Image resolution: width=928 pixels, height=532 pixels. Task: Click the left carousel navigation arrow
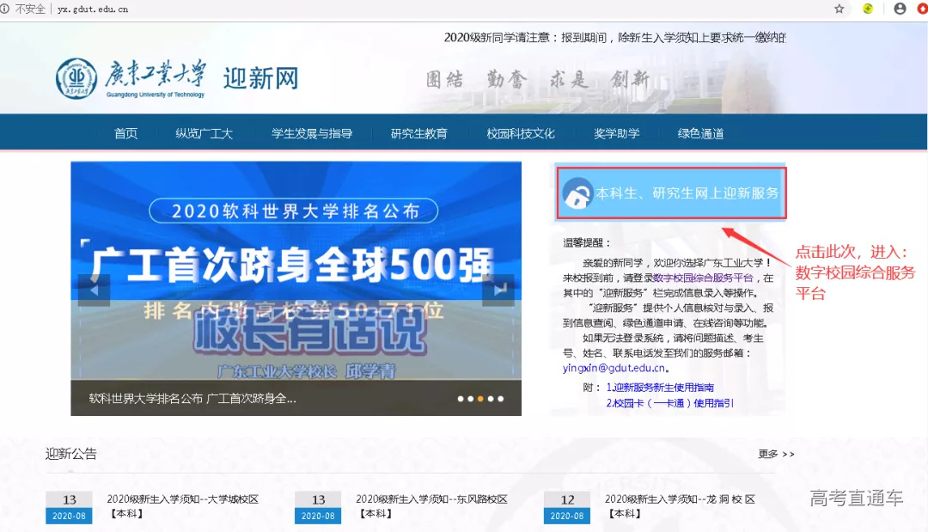coord(93,290)
